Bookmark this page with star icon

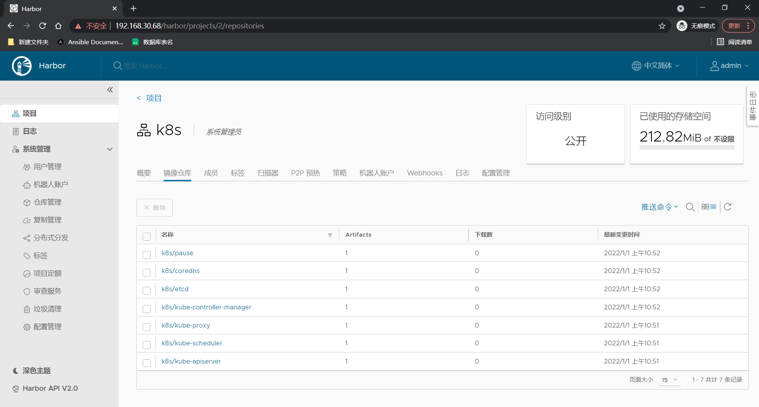(x=662, y=26)
